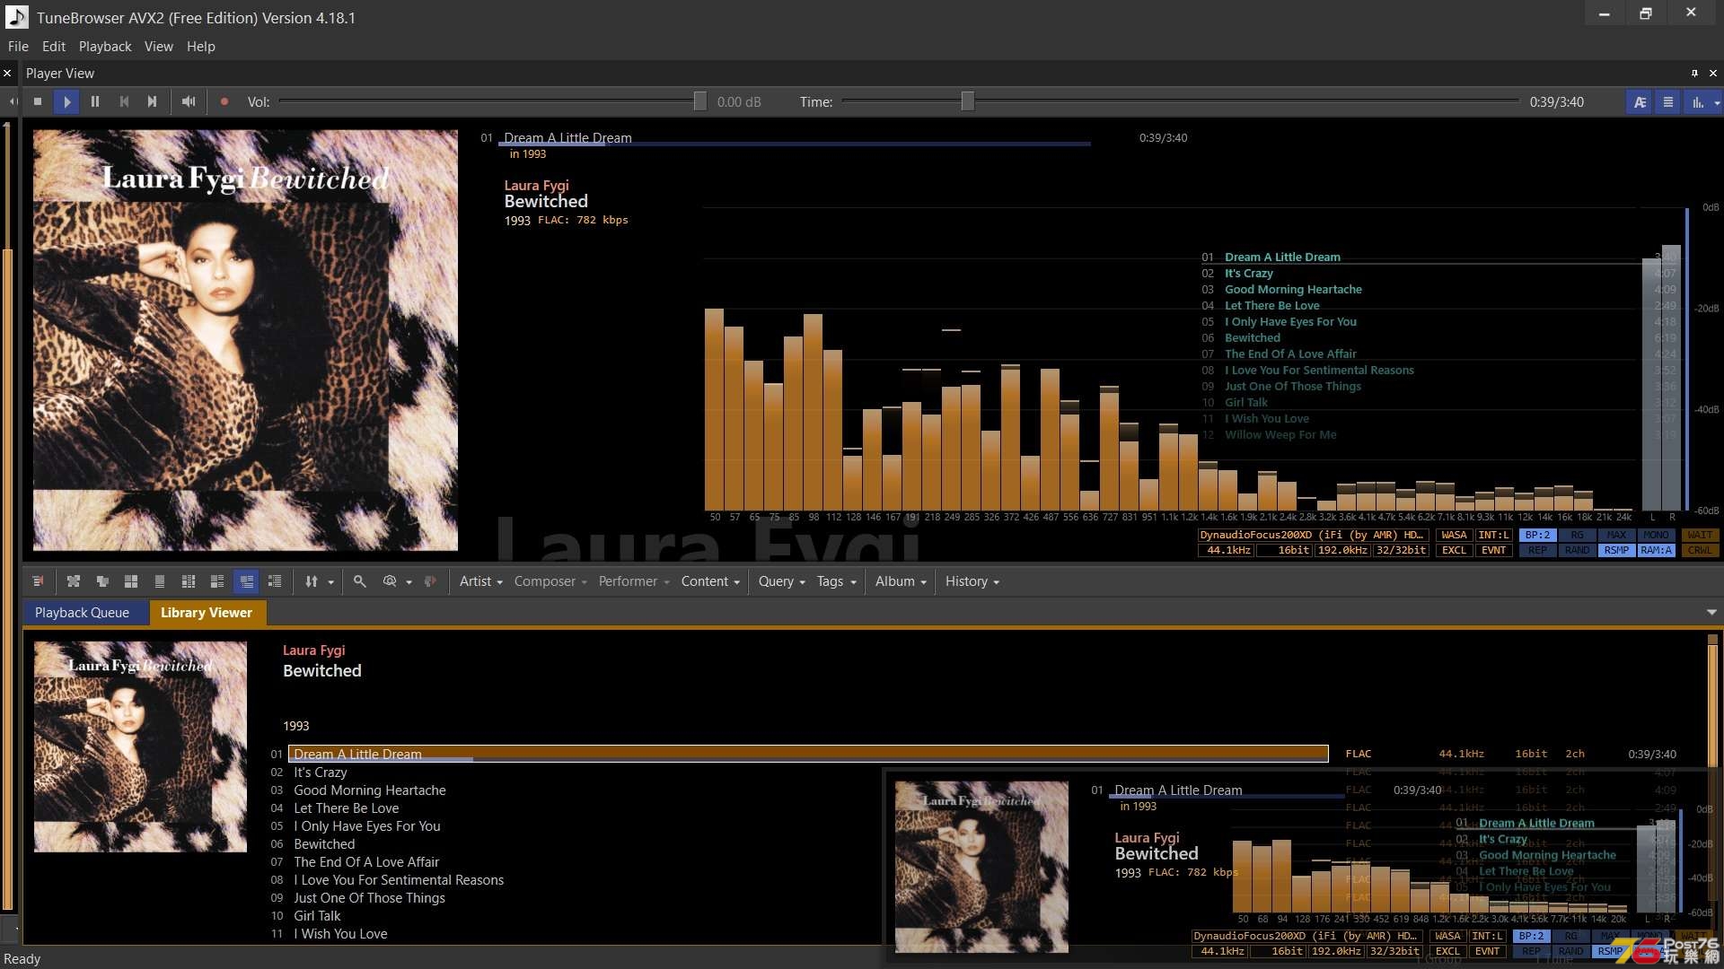Select track 06 Bewitched in library list
This screenshot has width=1724, height=969.
click(323, 844)
